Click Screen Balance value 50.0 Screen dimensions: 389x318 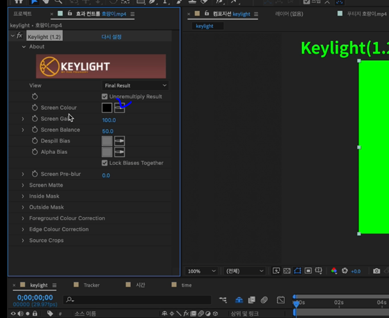tap(107, 131)
